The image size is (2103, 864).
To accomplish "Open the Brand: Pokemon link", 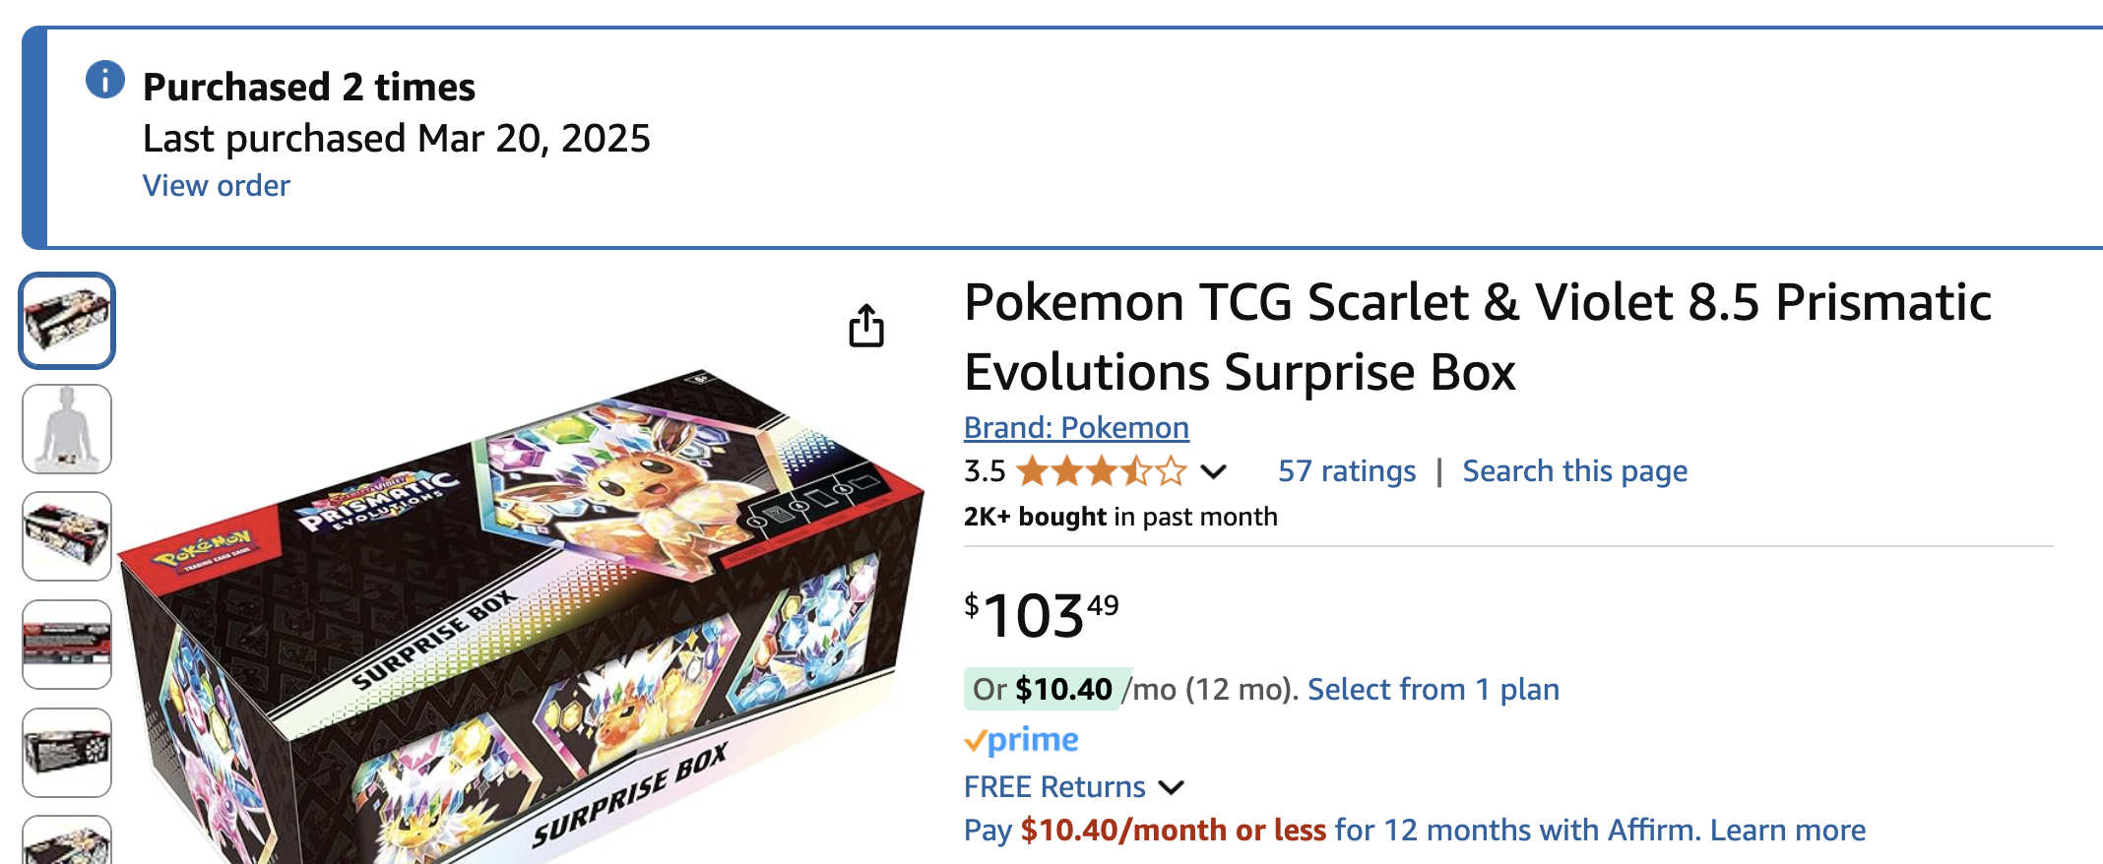I will point(1076,428).
